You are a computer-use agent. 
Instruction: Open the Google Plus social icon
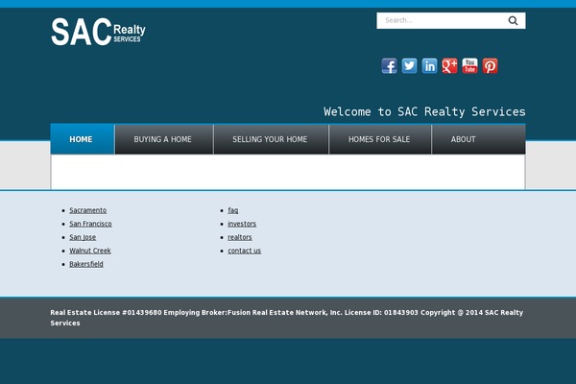[x=449, y=66]
